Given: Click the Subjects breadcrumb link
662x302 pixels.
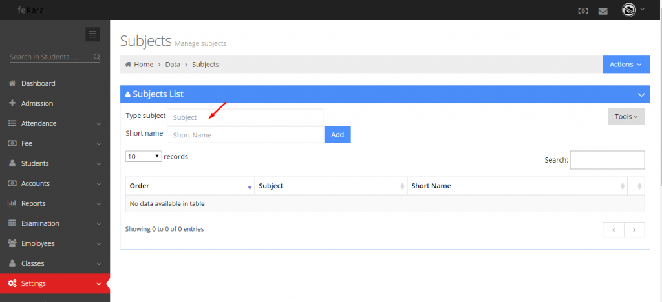Looking at the screenshot, I should tap(205, 65).
